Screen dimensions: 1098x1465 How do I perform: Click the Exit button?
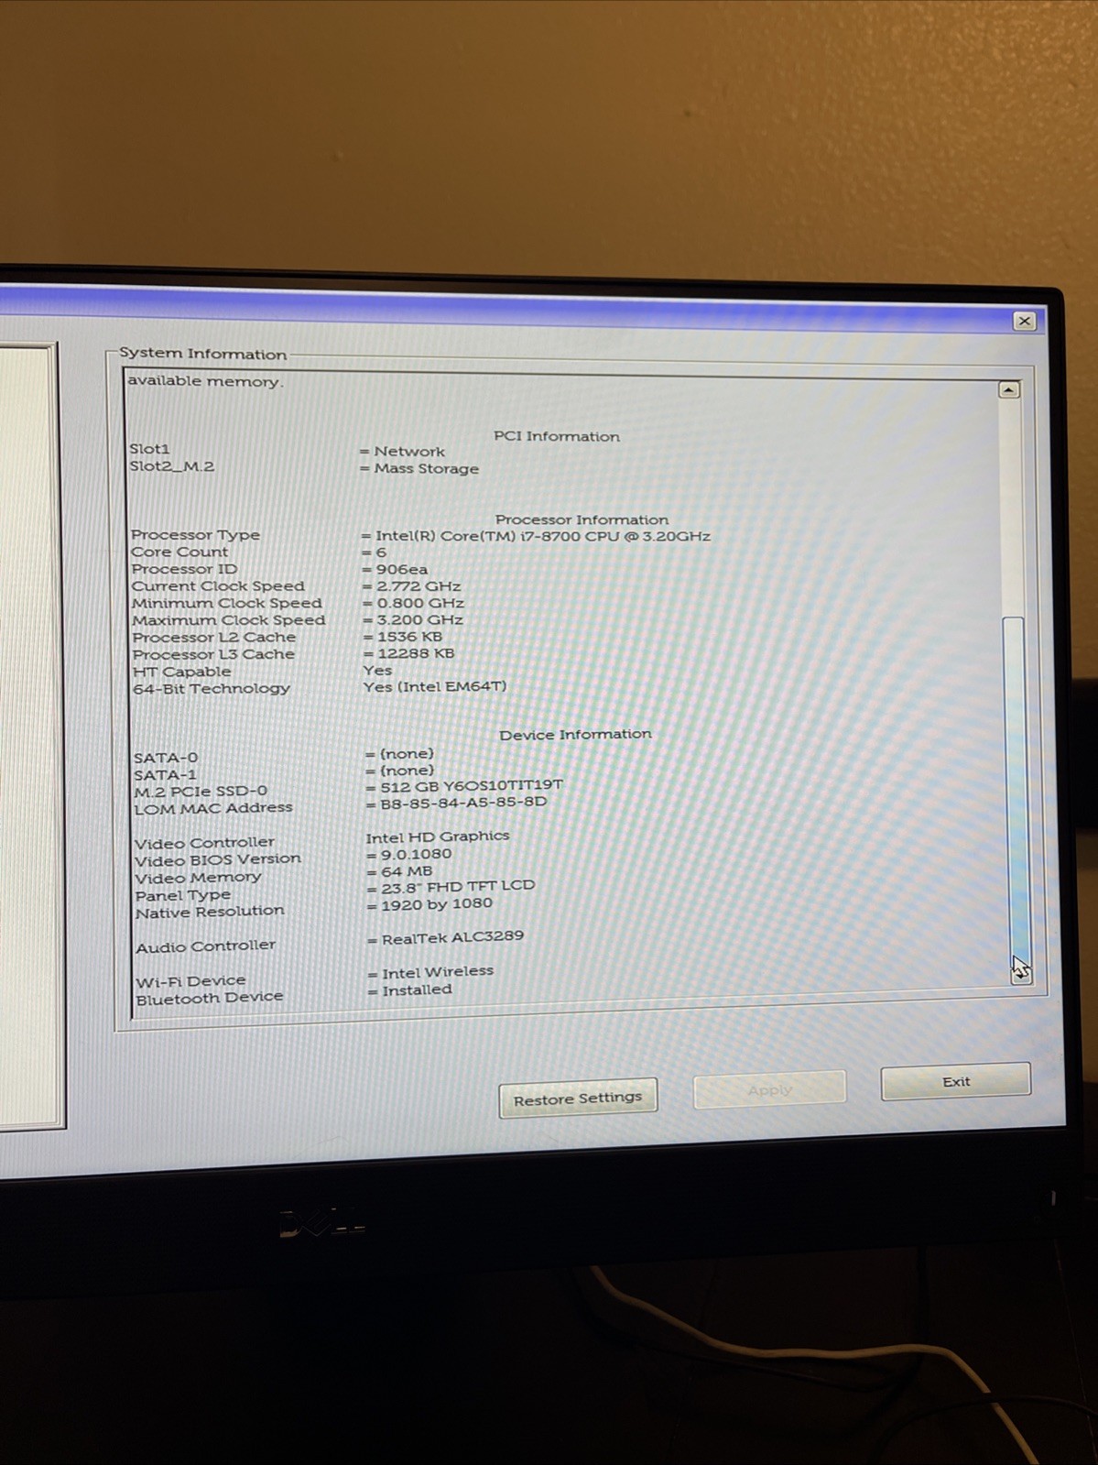coord(955,1081)
